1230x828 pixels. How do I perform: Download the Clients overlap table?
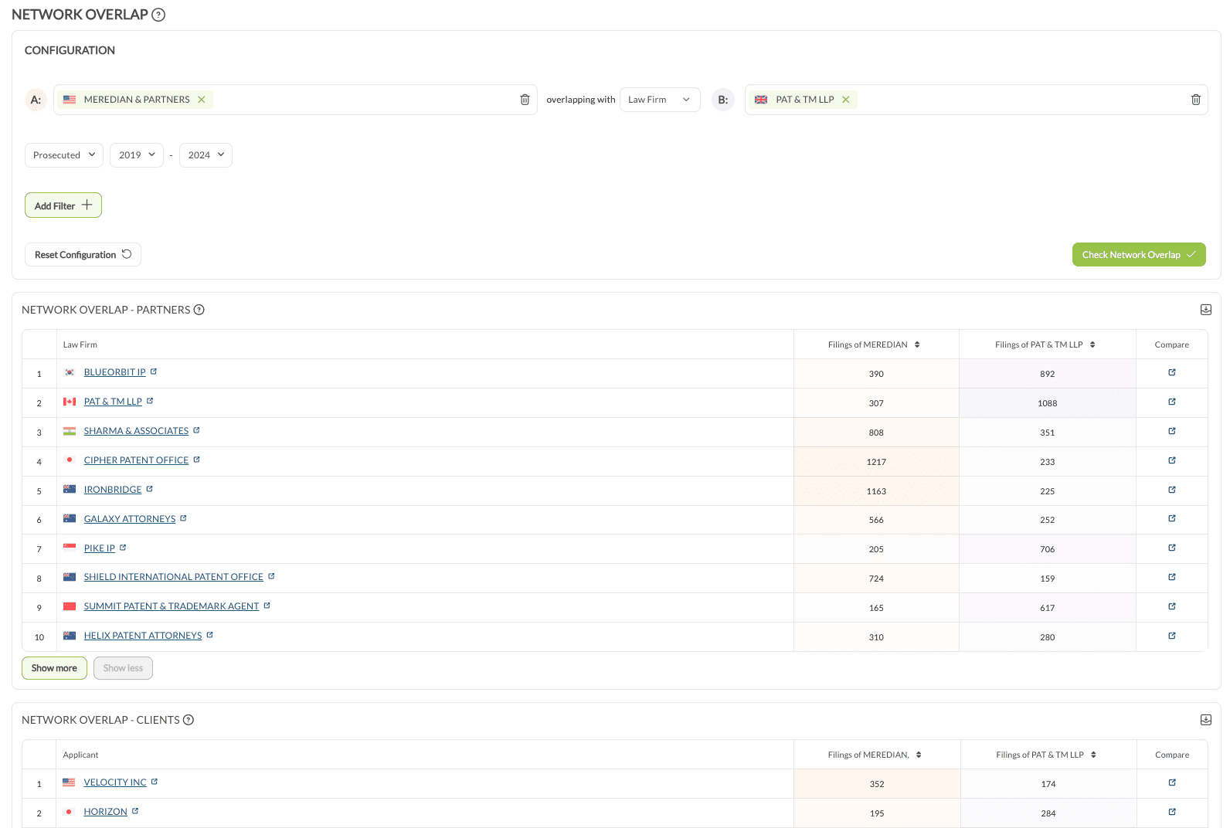(1205, 720)
